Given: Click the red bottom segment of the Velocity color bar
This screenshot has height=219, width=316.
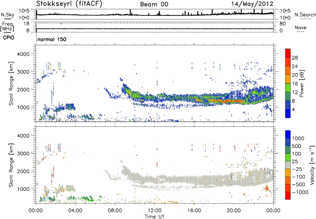Looking at the screenshot, I should tap(288, 196).
